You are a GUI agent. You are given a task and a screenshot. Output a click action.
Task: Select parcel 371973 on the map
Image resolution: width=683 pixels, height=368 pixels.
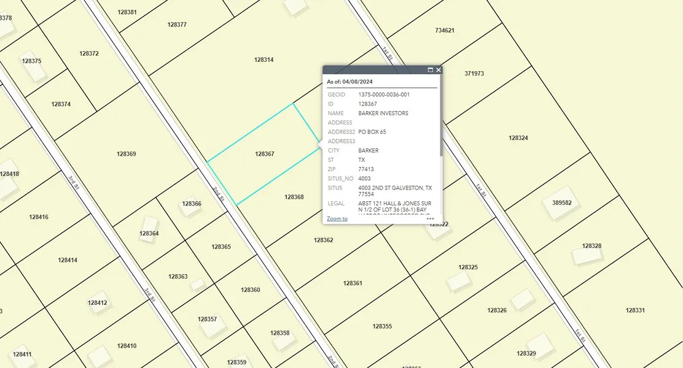474,73
